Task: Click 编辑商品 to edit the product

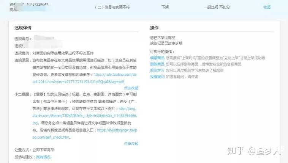Action: coord(157,58)
